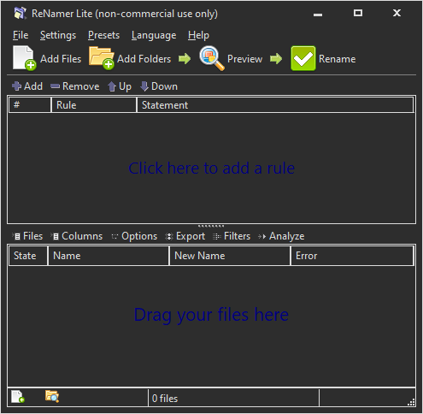423x414 pixels.
Task: Move rule Up with arrow button
Action: coord(120,86)
